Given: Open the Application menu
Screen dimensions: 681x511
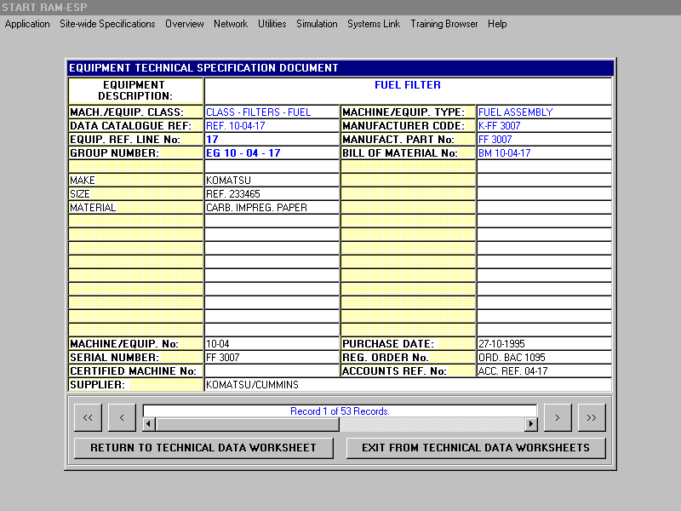Looking at the screenshot, I should tap(27, 24).
